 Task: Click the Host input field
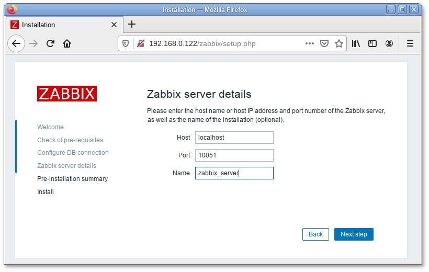click(x=234, y=138)
